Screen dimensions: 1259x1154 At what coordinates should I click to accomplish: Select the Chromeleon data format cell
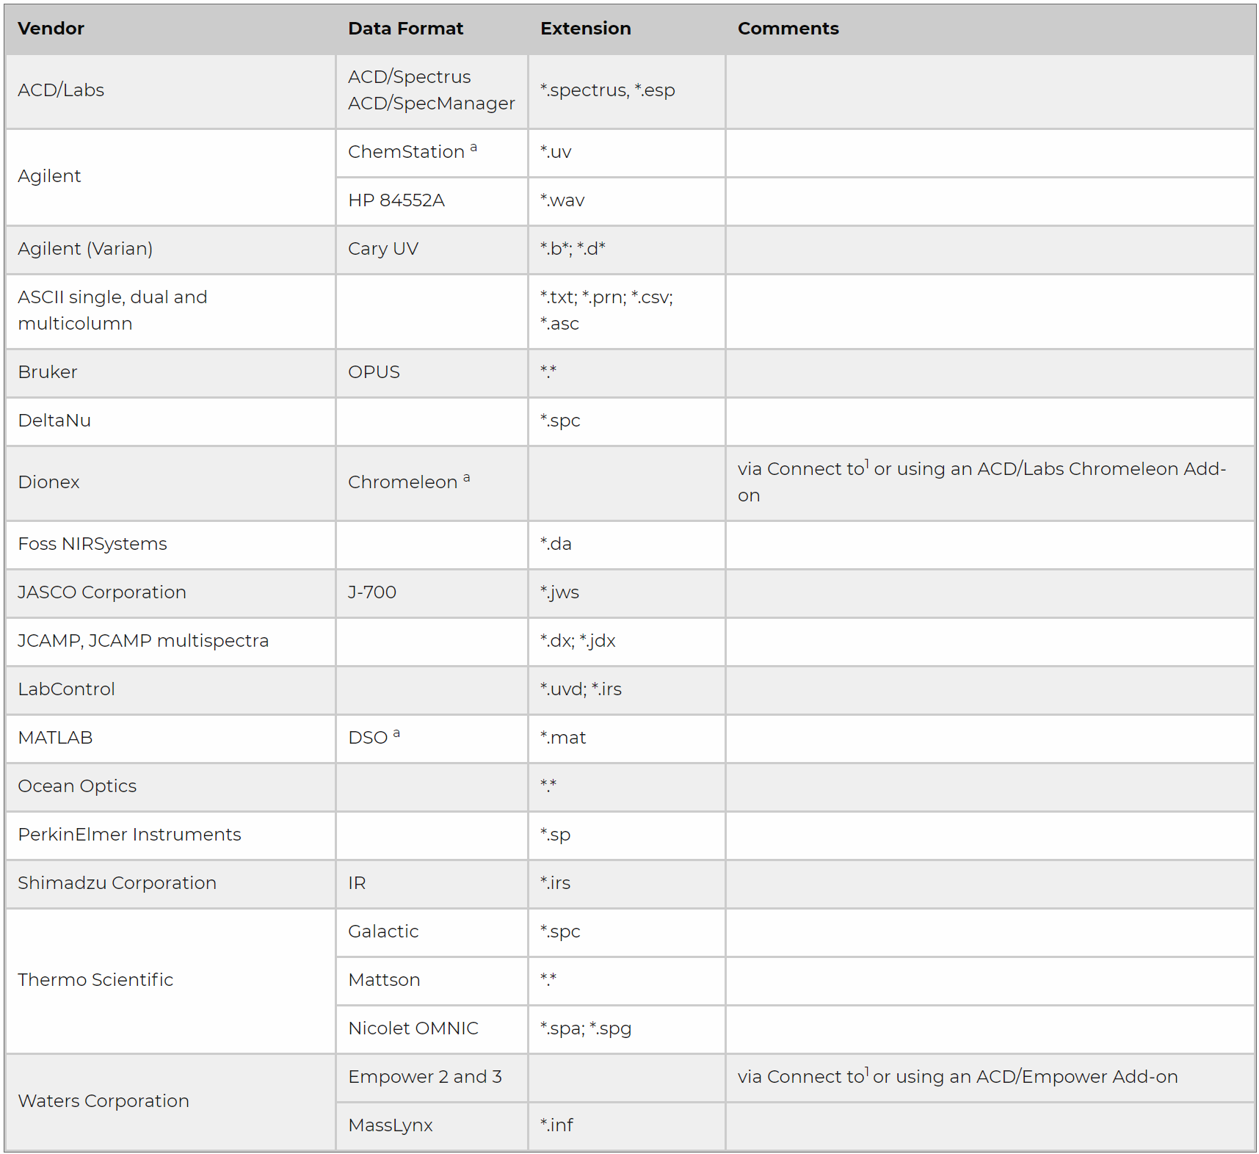[x=403, y=482]
